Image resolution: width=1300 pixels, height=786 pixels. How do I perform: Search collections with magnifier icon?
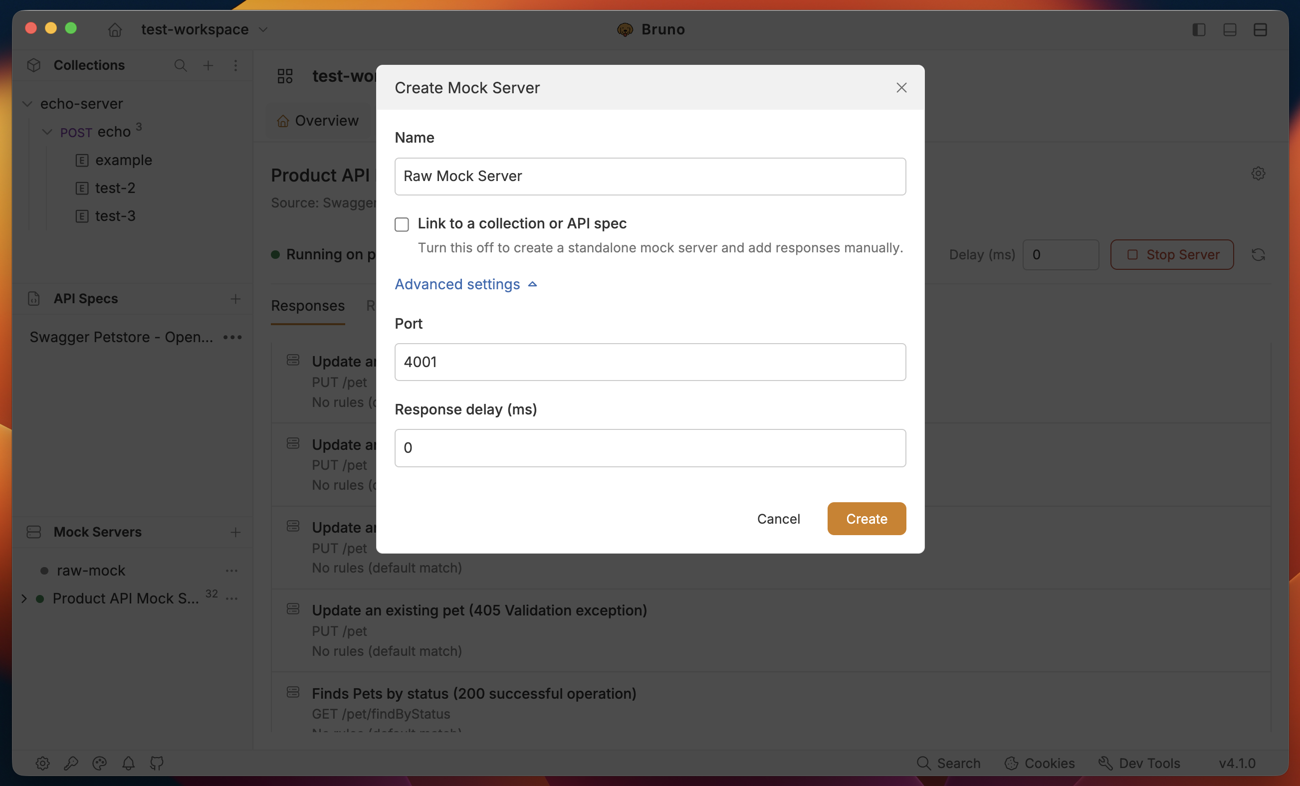[x=181, y=65]
